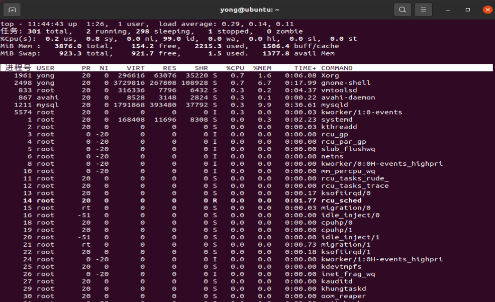
Task: Click the avahi user name
Action: tap(48, 97)
